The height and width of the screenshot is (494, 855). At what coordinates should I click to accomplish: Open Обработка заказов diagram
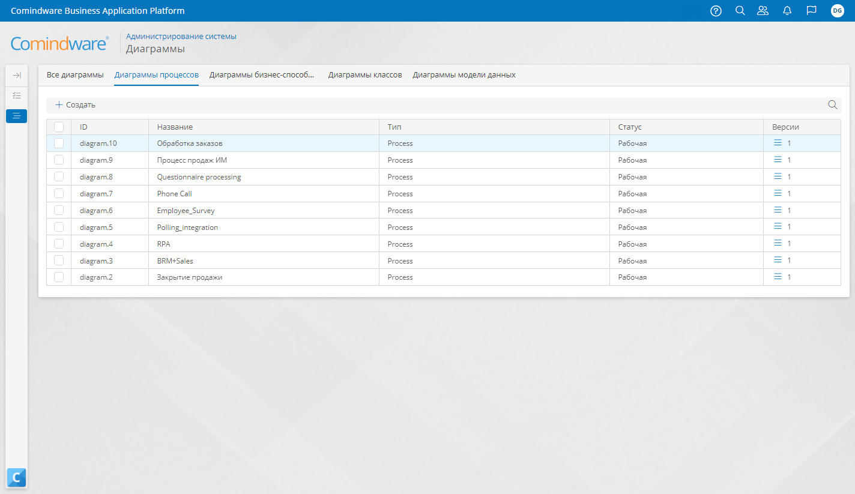coord(190,143)
